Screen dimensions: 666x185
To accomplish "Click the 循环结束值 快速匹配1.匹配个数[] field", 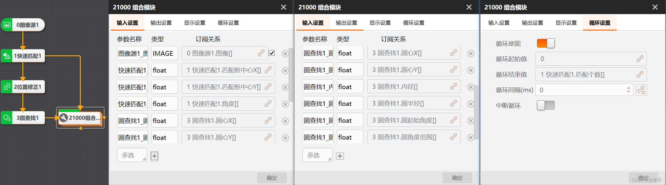I will click(591, 74).
